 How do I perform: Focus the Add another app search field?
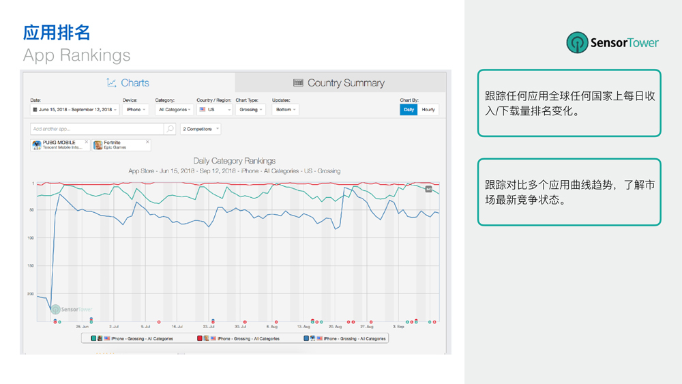97,129
